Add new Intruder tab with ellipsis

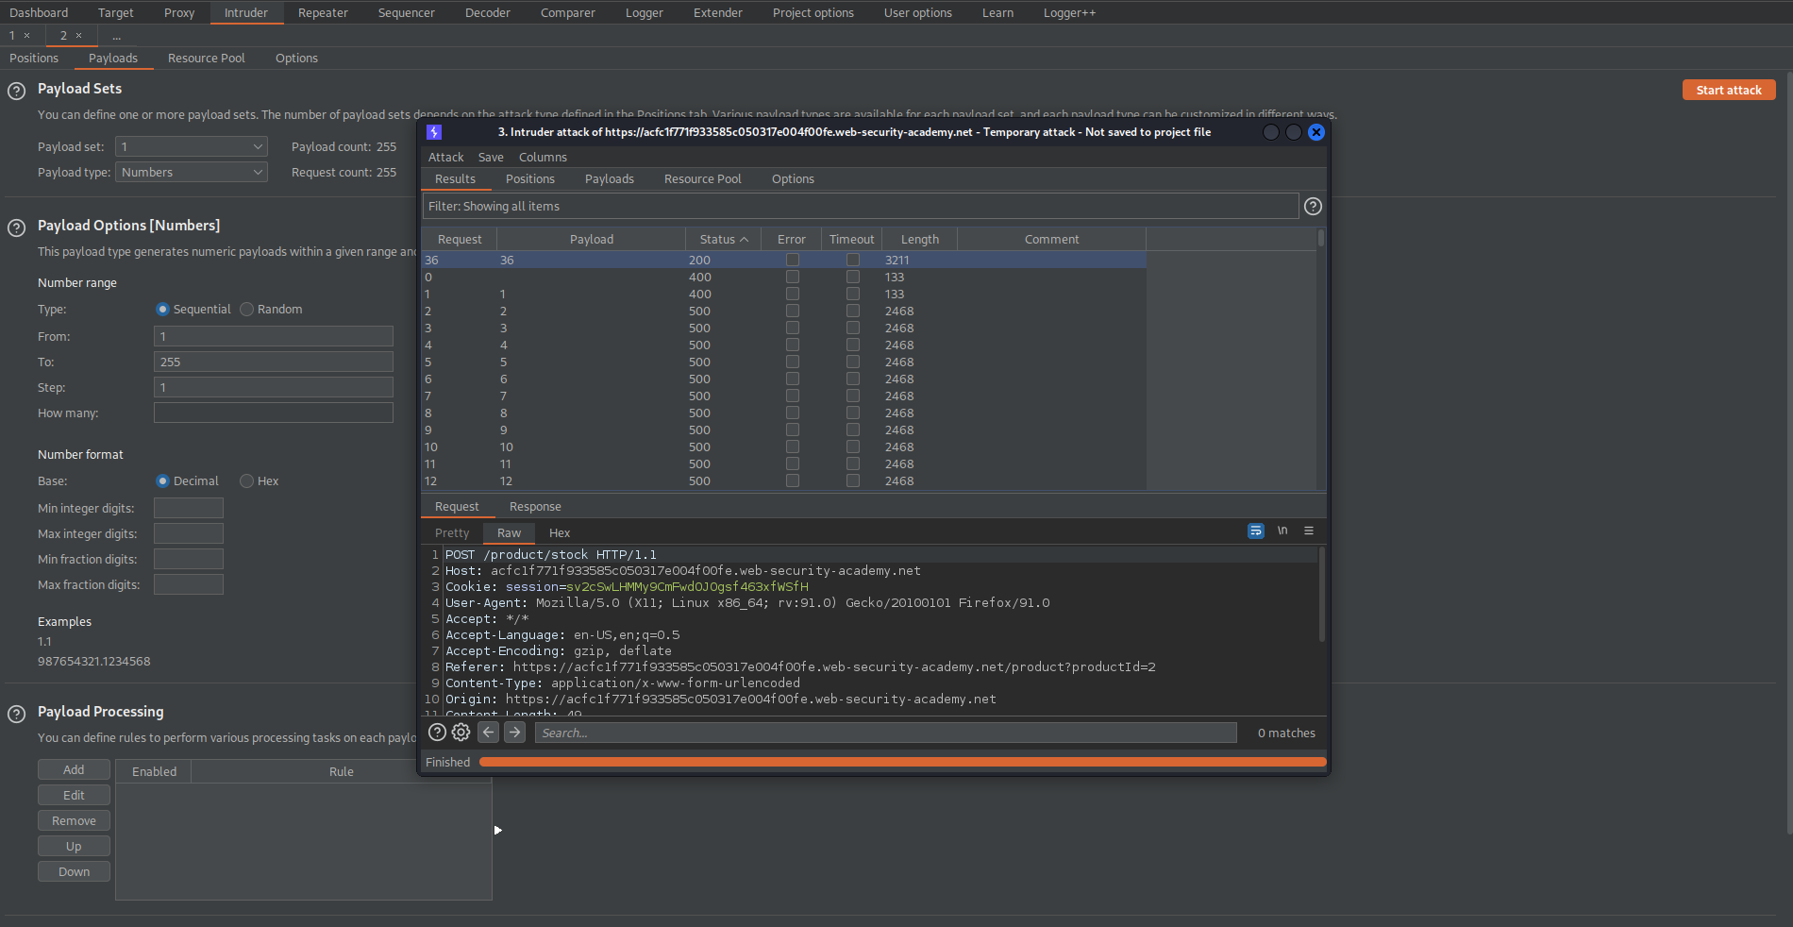pyautogui.click(x=116, y=36)
